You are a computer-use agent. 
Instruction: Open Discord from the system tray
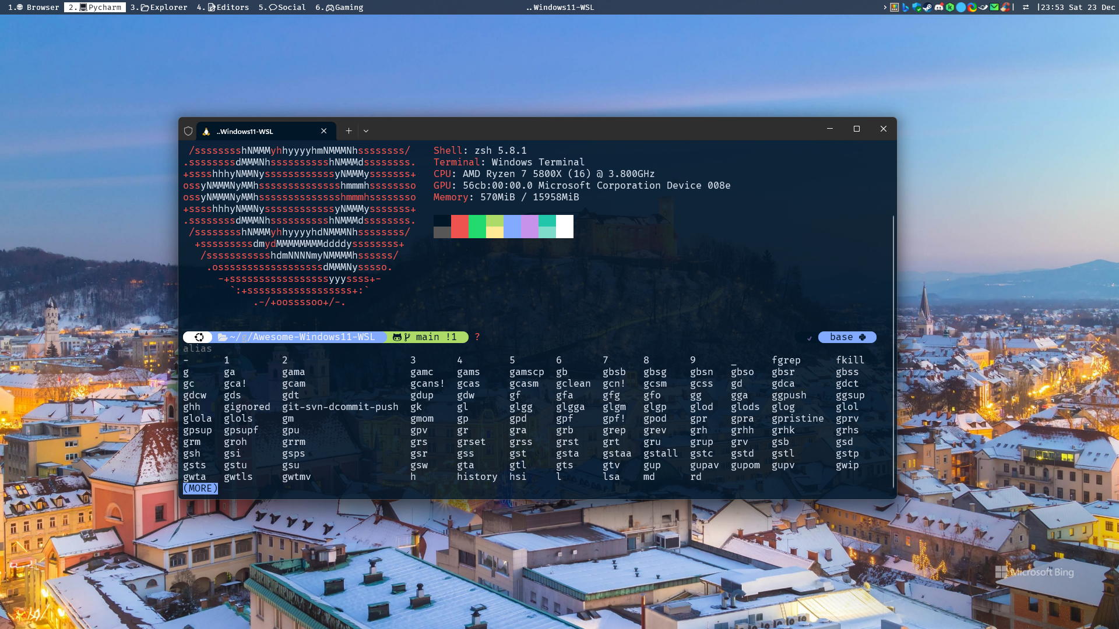tap(939, 8)
